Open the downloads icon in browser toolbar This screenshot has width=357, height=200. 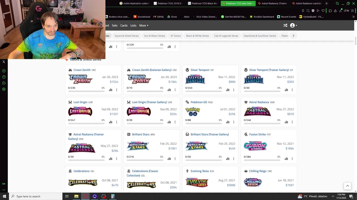pyautogui.click(x=341, y=11)
